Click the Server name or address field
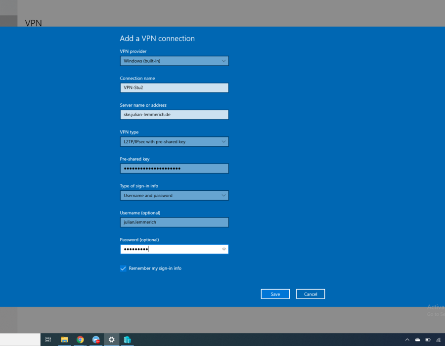This screenshot has height=346, width=445. [174, 115]
